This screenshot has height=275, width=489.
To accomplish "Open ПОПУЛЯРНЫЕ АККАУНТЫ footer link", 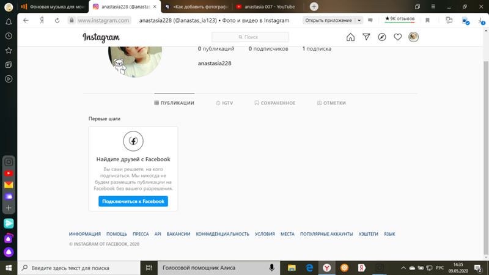I will (x=326, y=234).
